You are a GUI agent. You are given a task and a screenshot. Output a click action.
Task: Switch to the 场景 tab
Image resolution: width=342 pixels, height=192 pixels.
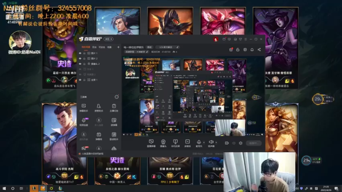click(109, 47)
